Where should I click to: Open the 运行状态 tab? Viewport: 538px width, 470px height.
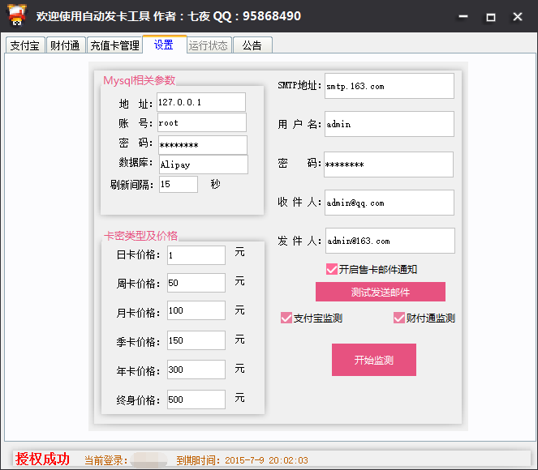(x=209, y=45)
